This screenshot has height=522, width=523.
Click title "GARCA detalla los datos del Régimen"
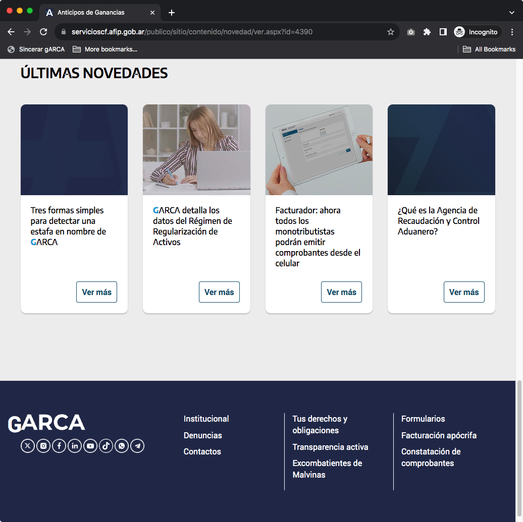[192, 226]
